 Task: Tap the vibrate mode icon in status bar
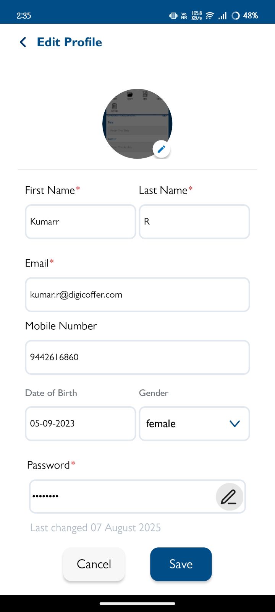[x=173, y=16]
